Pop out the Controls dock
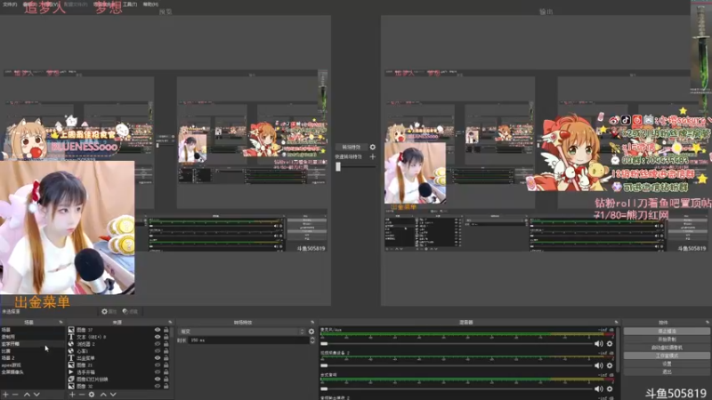712x400 pixels. [x=708, y=322]
